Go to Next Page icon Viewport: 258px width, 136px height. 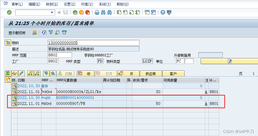tap(131, 12)
